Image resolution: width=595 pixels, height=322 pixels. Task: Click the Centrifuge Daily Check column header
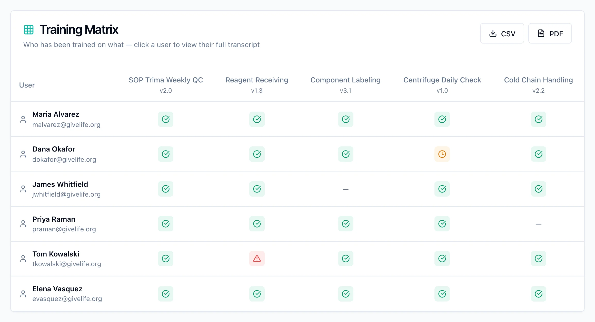point(442,85)
